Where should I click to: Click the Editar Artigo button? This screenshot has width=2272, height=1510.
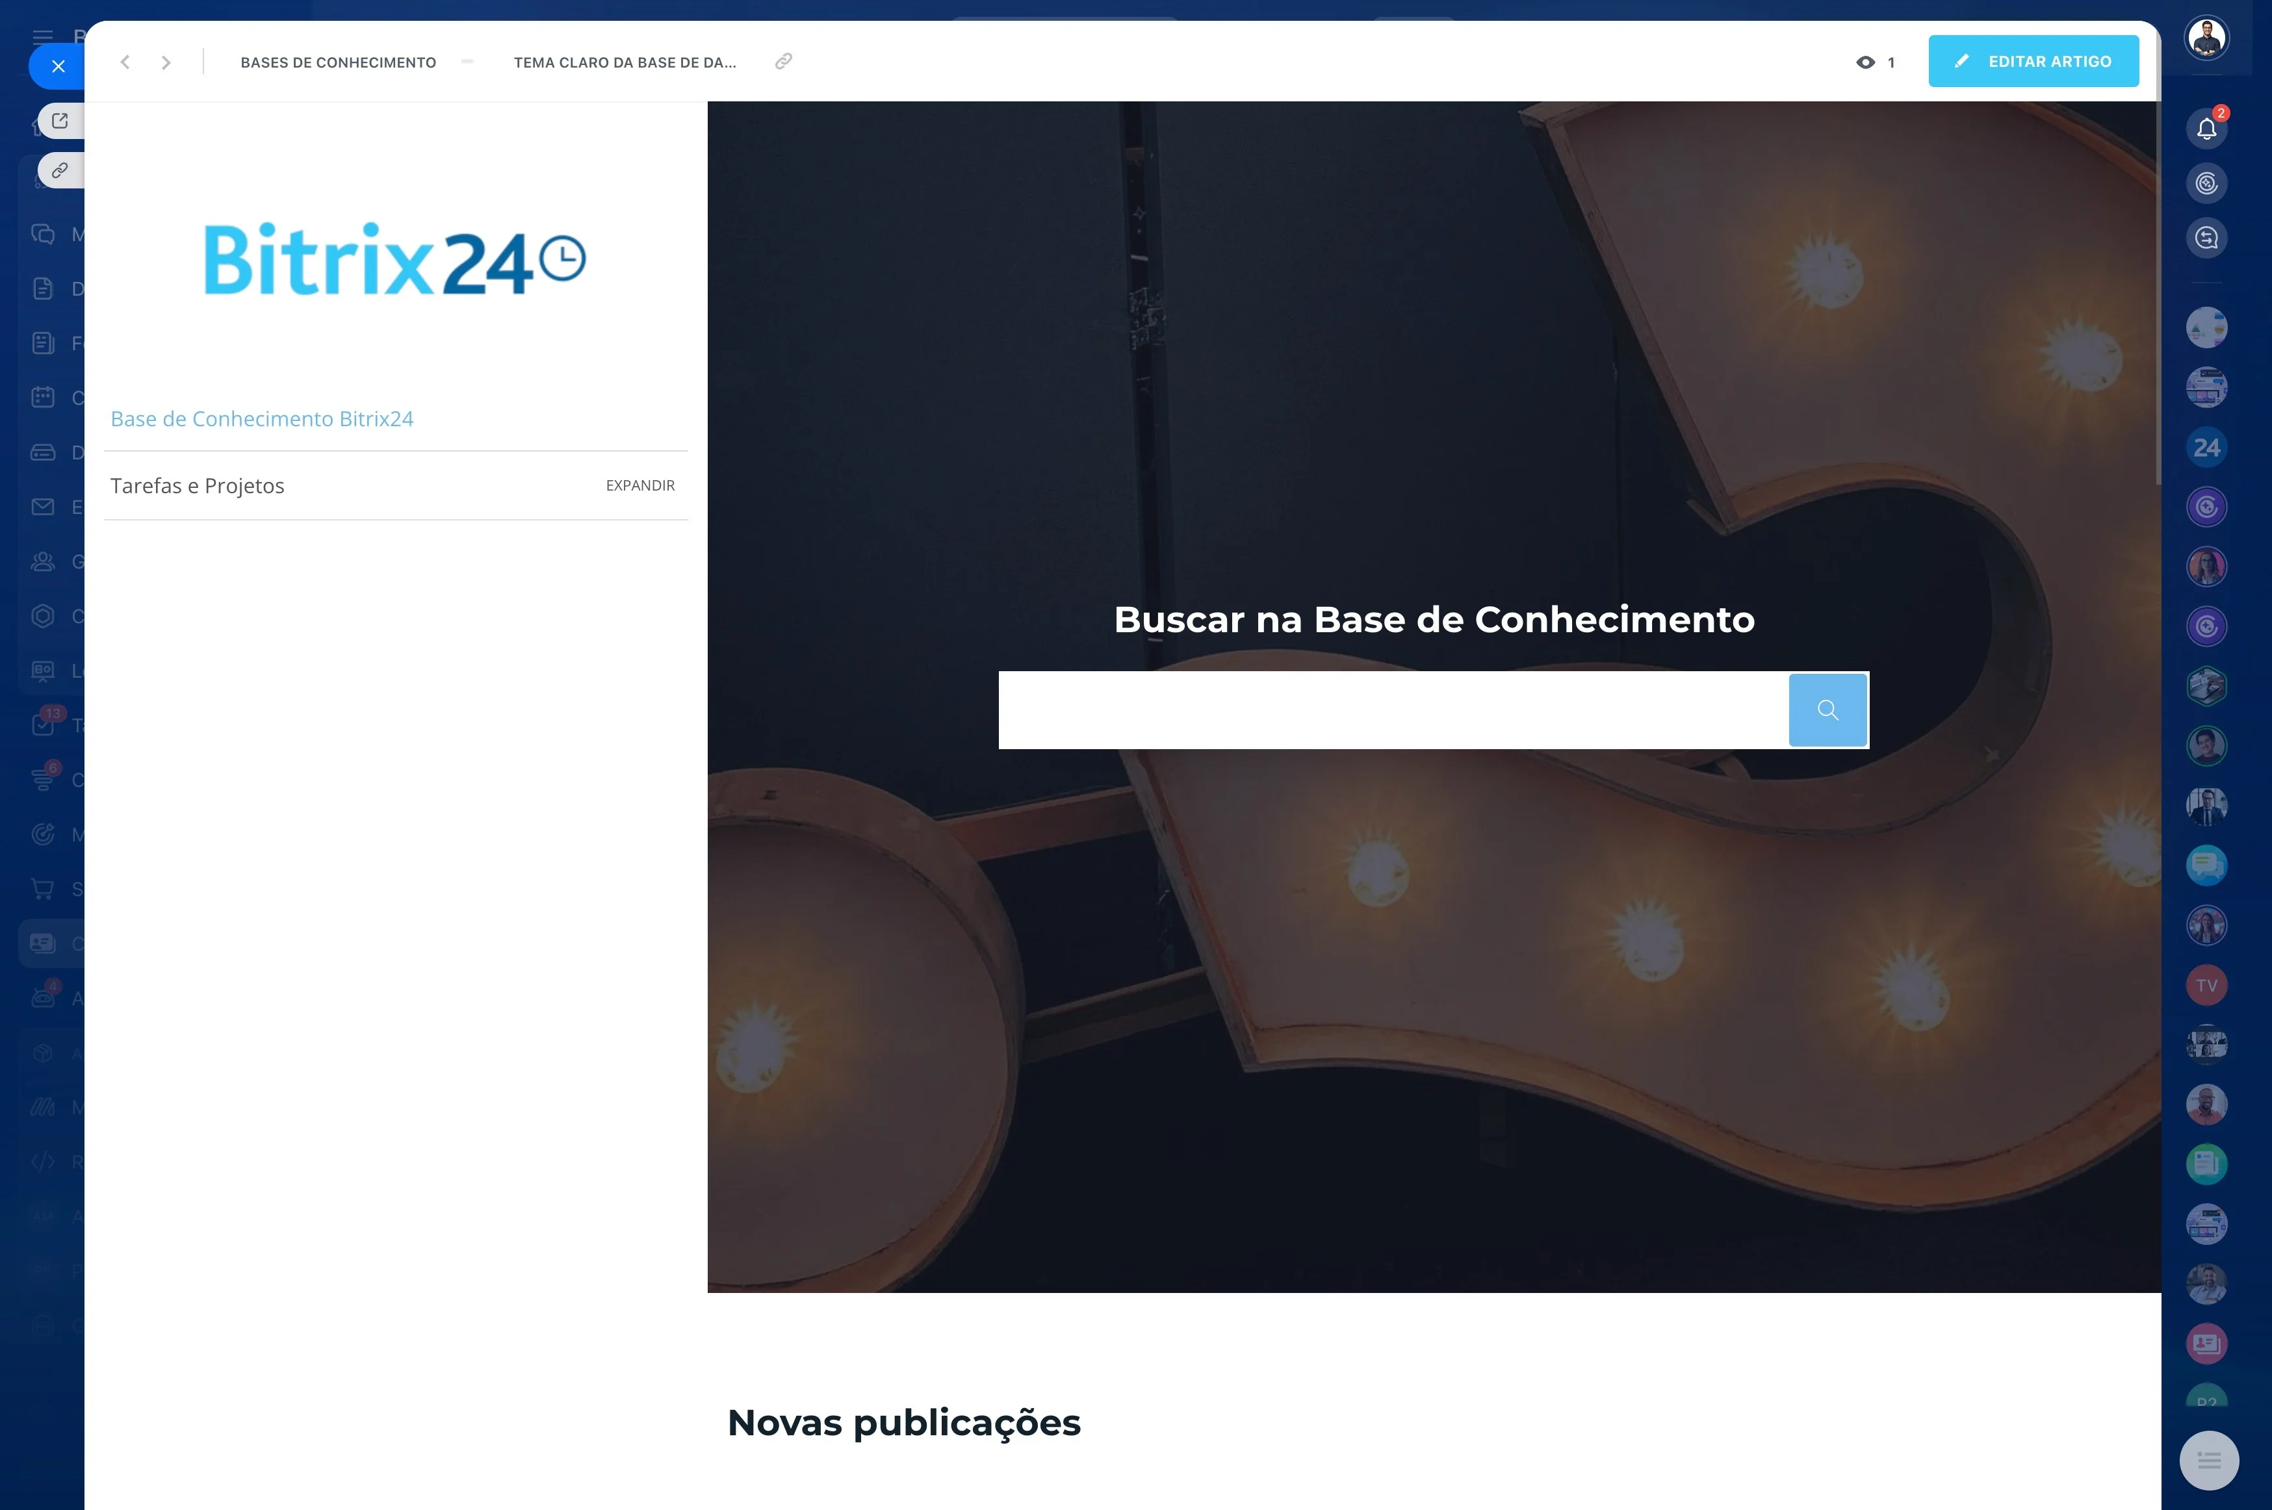click(2033, 62)
